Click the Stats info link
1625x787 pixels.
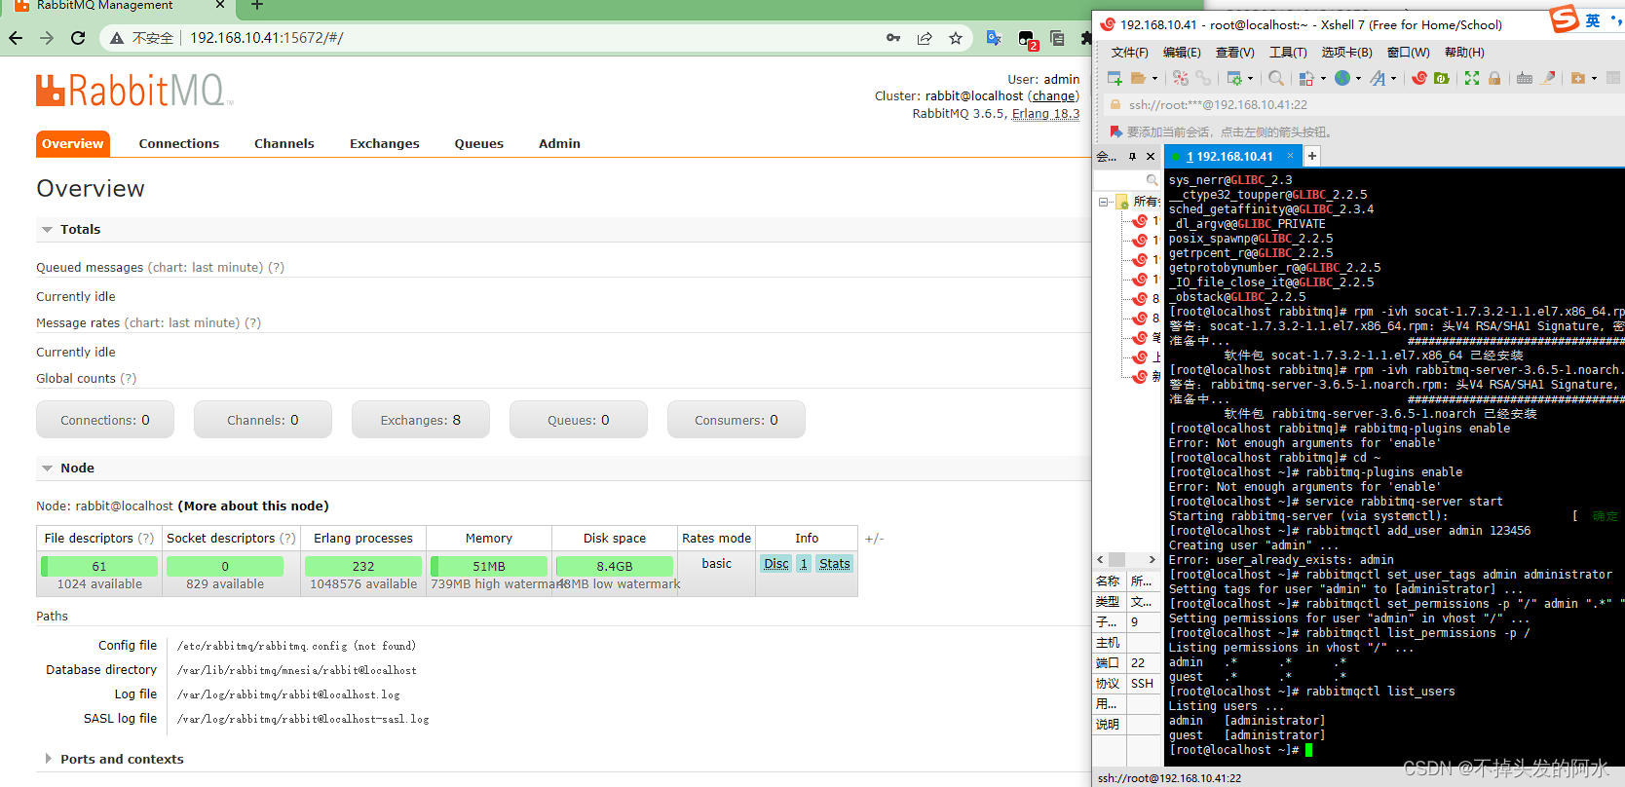[835, 564]
